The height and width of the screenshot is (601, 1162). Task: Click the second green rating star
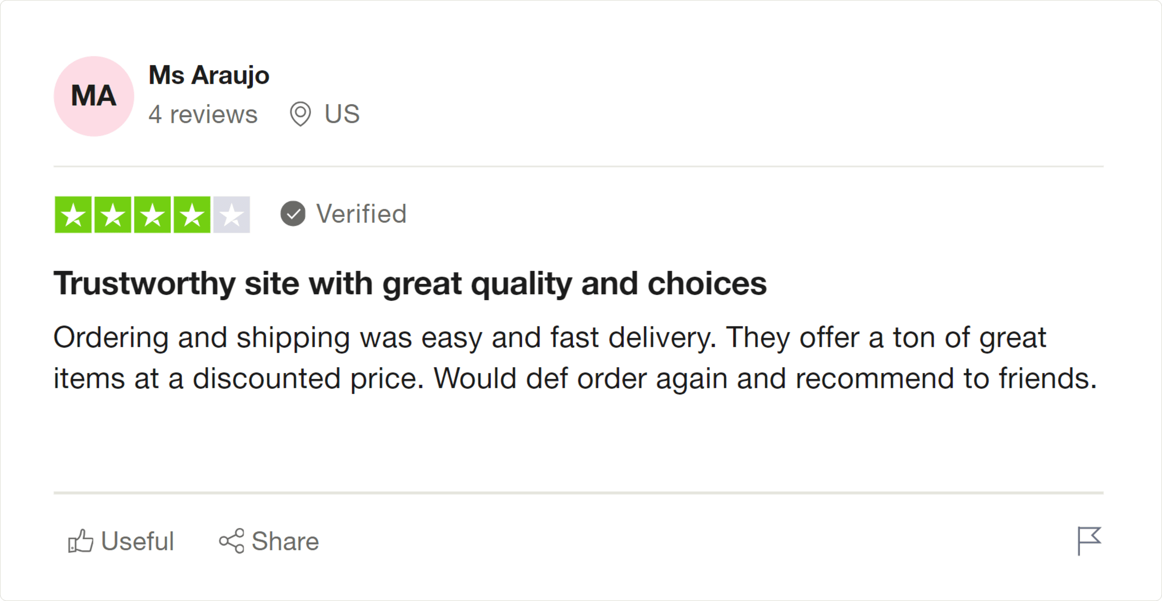(113, 214)
